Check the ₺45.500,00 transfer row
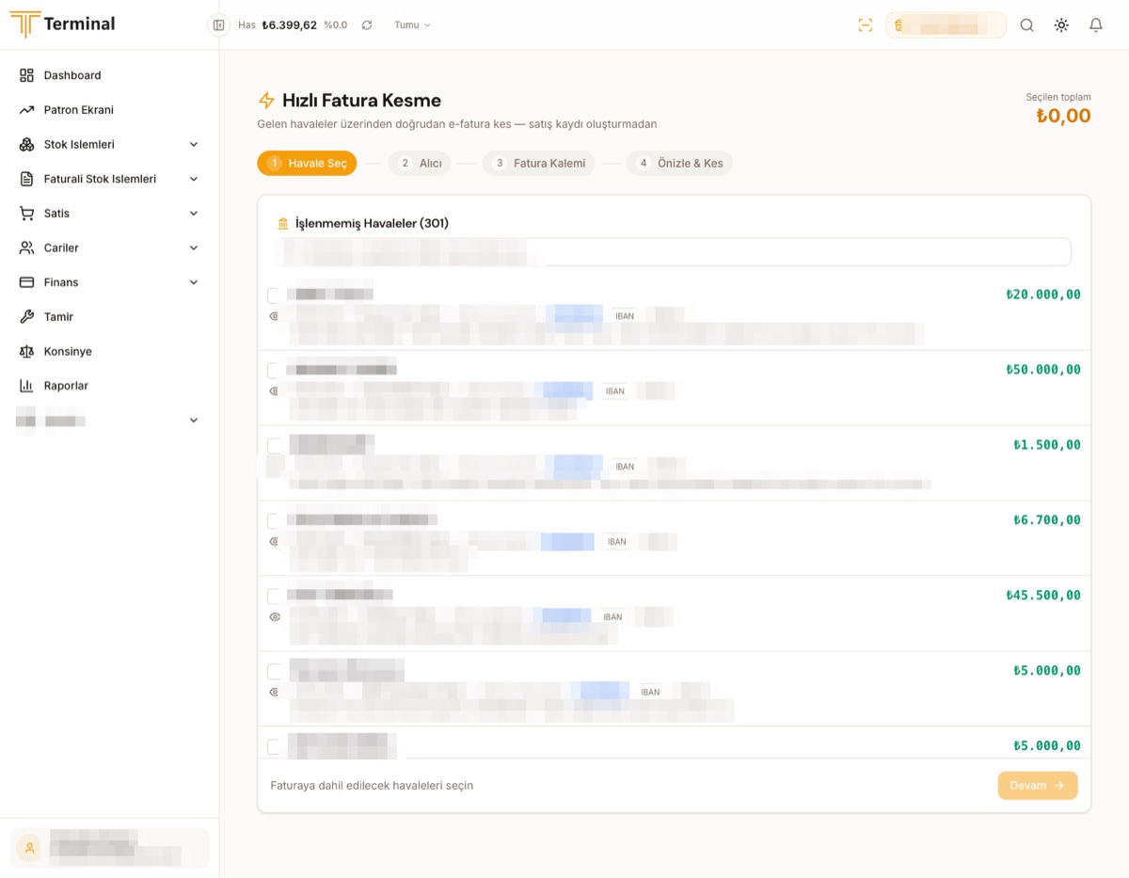 (x=274, y=596)
